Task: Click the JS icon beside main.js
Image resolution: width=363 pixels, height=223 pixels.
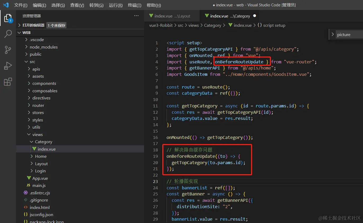Action: coord(28,185)
